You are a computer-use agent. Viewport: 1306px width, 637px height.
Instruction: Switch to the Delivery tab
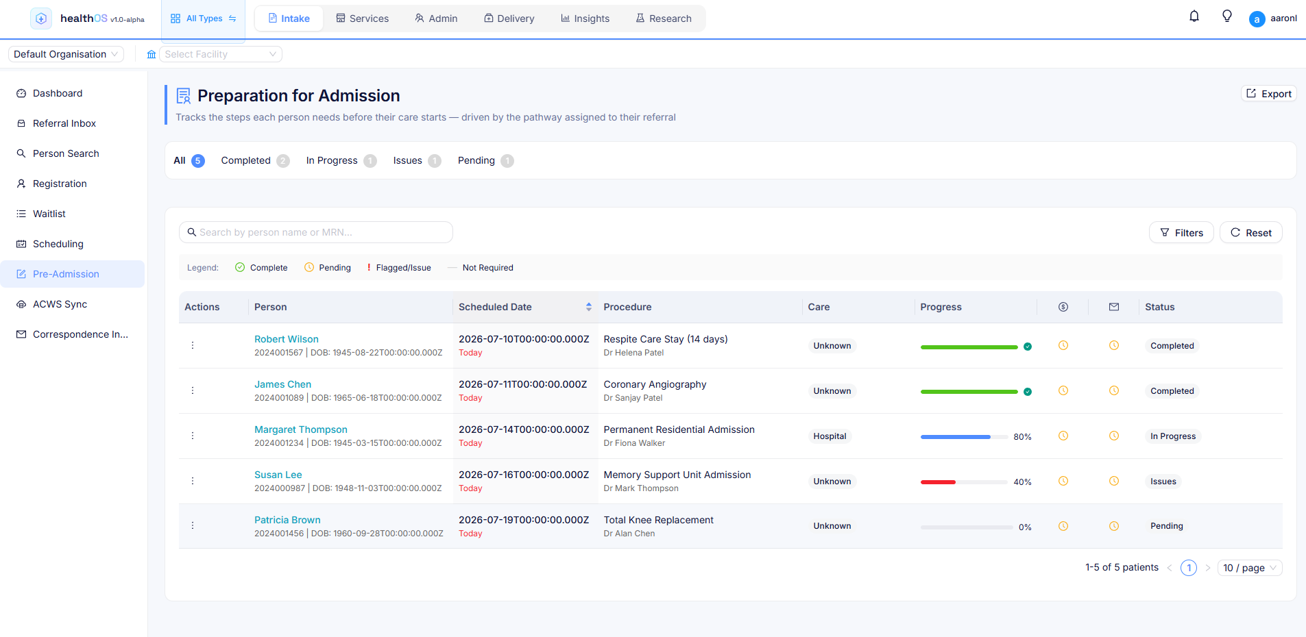coord(509,18)
